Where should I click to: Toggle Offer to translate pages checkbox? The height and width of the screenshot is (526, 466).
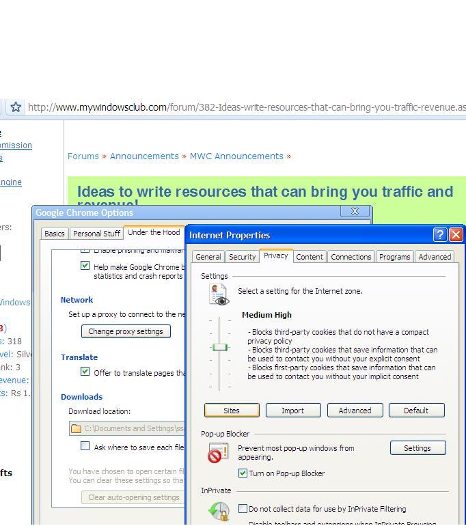(85, 372)
